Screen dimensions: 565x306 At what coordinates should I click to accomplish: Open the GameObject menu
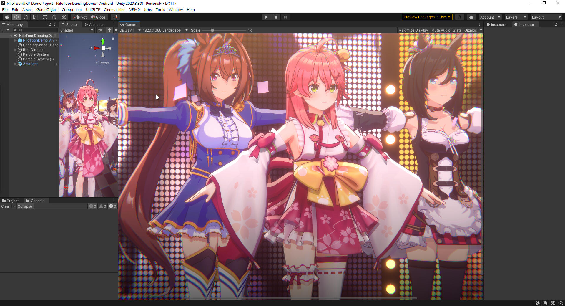[47, 9]
